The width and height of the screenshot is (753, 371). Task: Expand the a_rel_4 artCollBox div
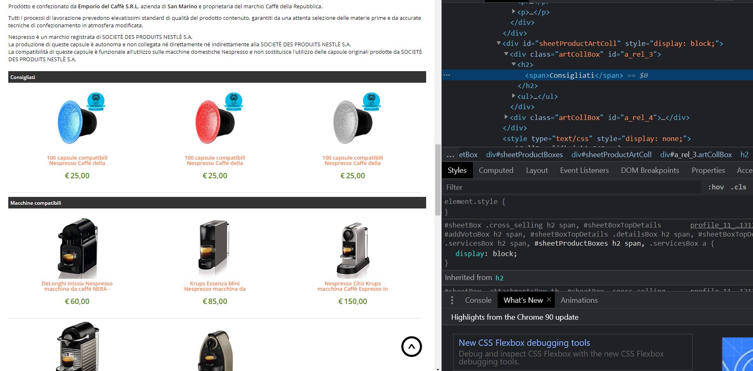tap(506, 117)
